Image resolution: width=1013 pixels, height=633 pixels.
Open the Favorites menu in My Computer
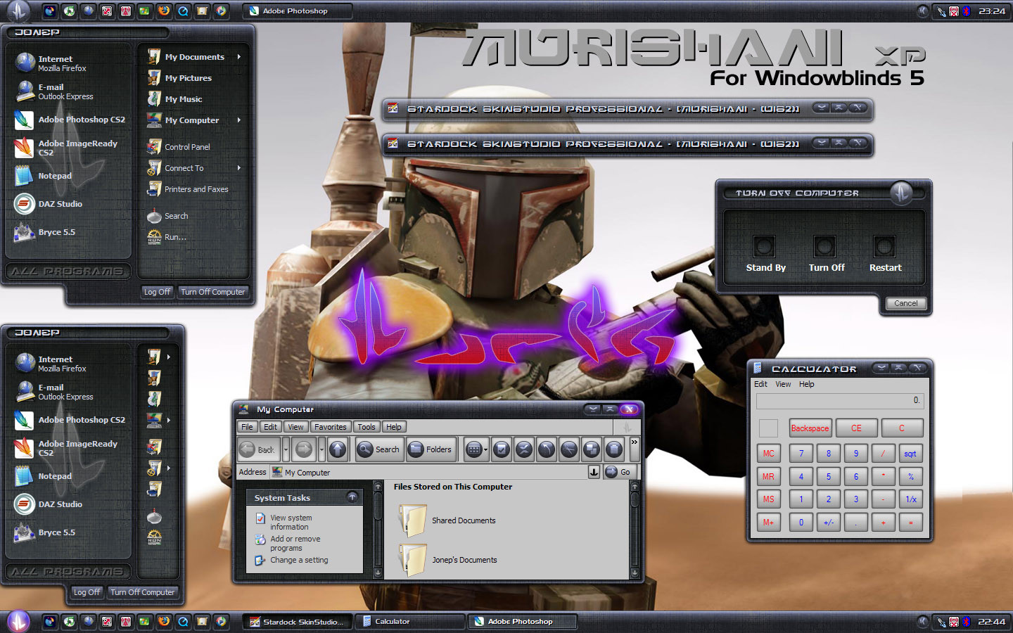330,427
